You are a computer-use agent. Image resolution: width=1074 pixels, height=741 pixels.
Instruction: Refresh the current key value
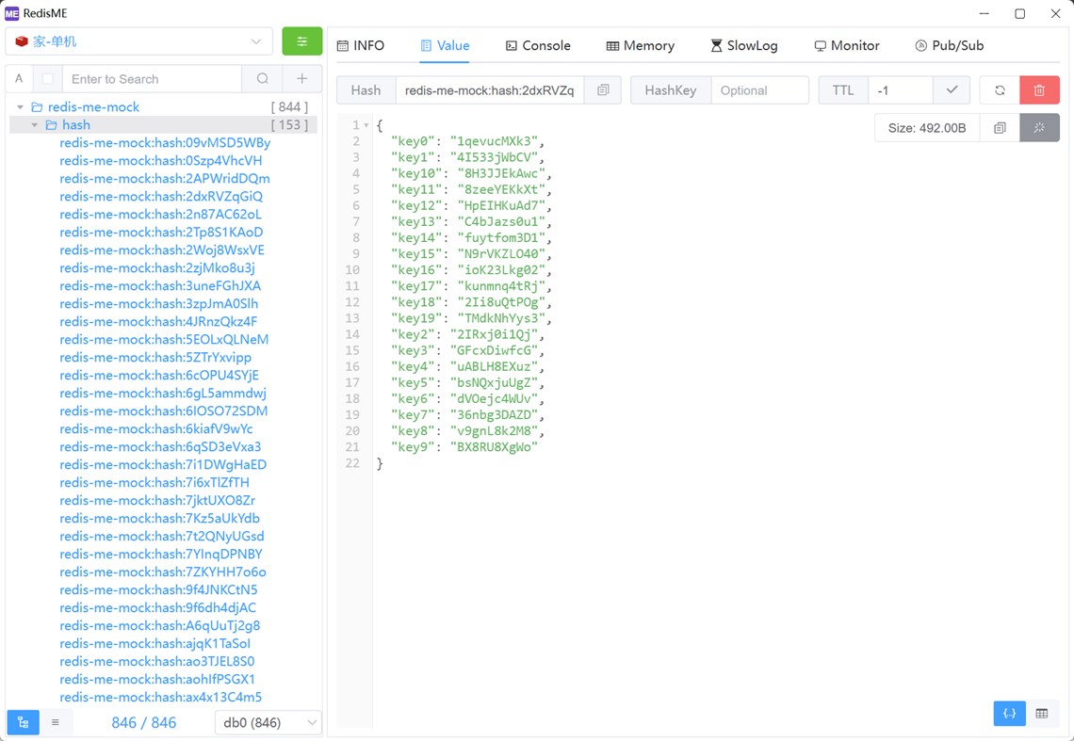(1000, 90)
